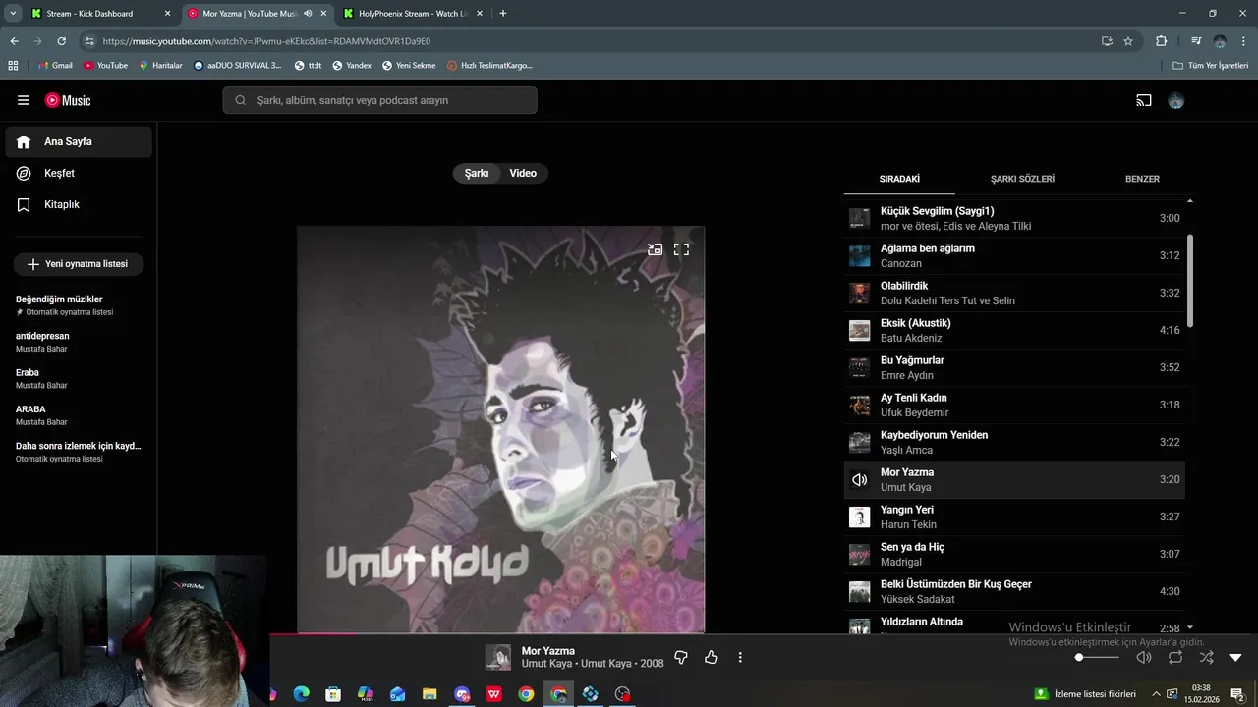This screenshot has width=1258, height=707.
Task: Select the ŞARKI SÖZLERİ tab
Action: (x=1022, y=179)
